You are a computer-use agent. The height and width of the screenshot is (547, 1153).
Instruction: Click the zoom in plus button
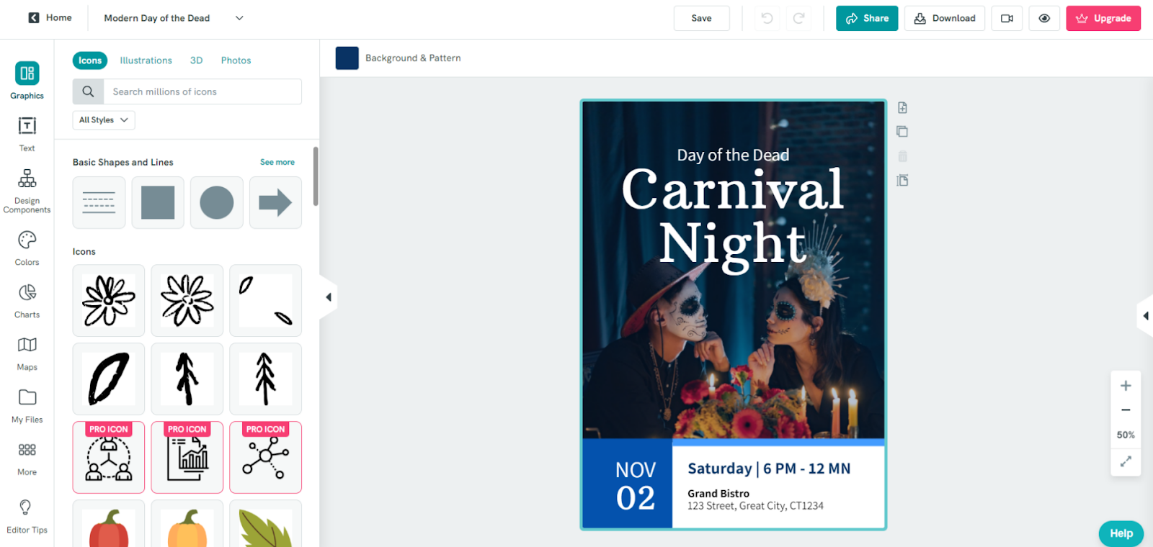coord(1126,386)
